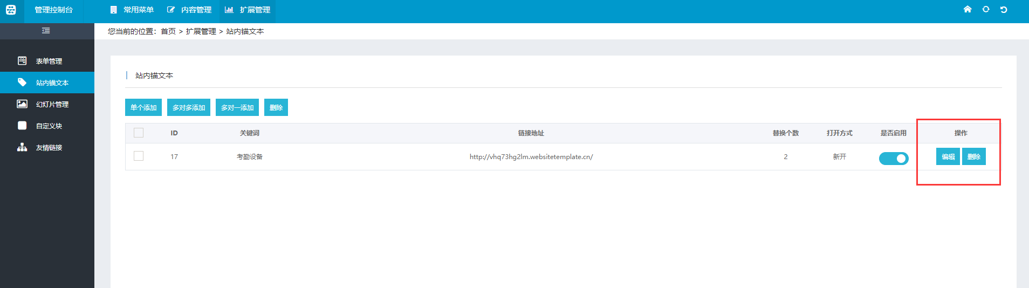Screen dimensions: 1029x288
Task: Click the keyword cell 考勤设备
Action: [250, 156]
